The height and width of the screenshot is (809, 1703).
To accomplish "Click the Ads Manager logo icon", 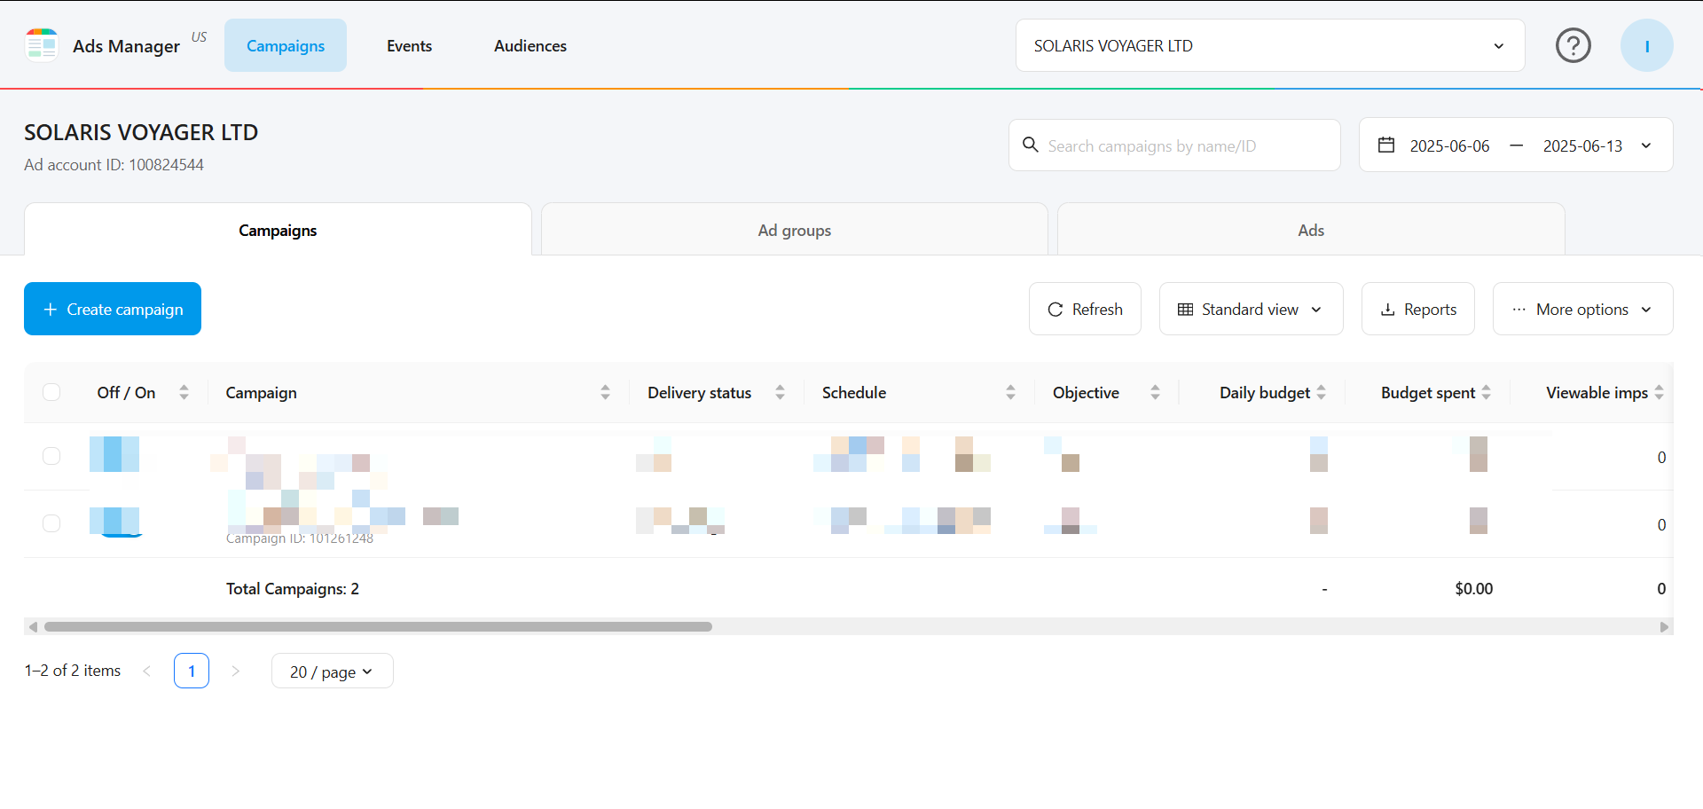I will click(42, 45).
